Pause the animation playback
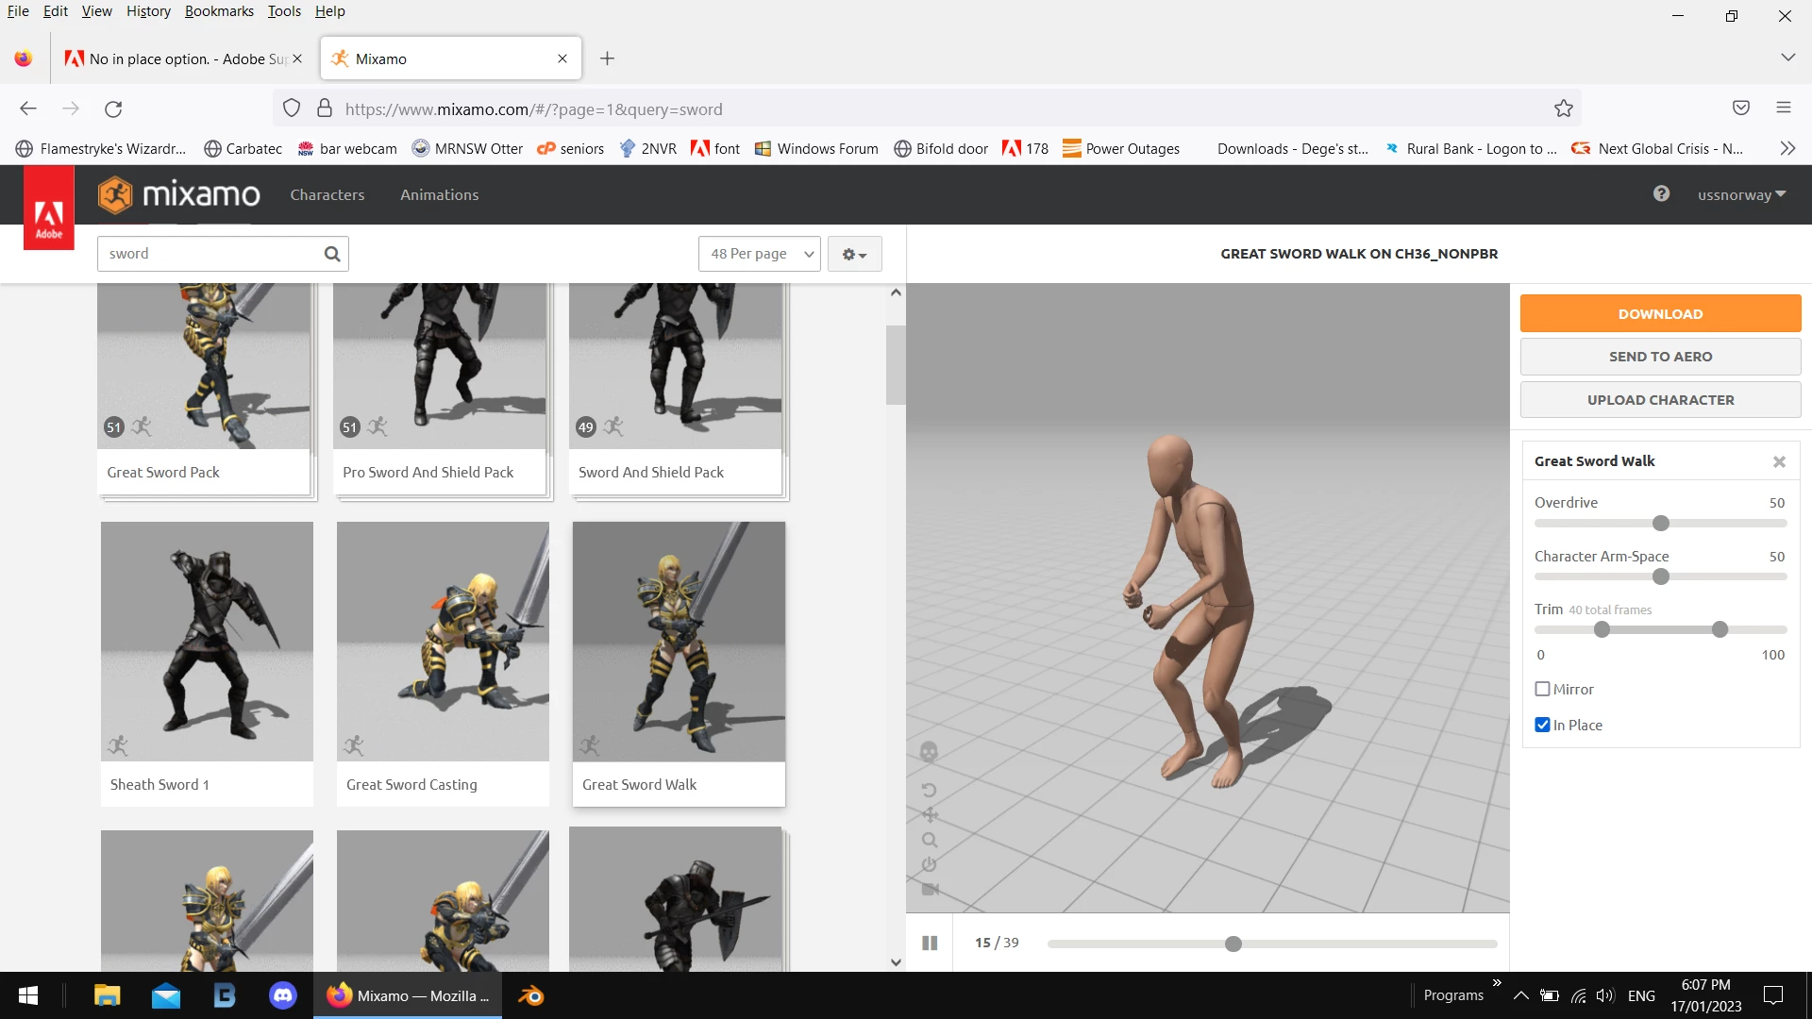This screenshot has height=1019, width=1812. point(930,943)
